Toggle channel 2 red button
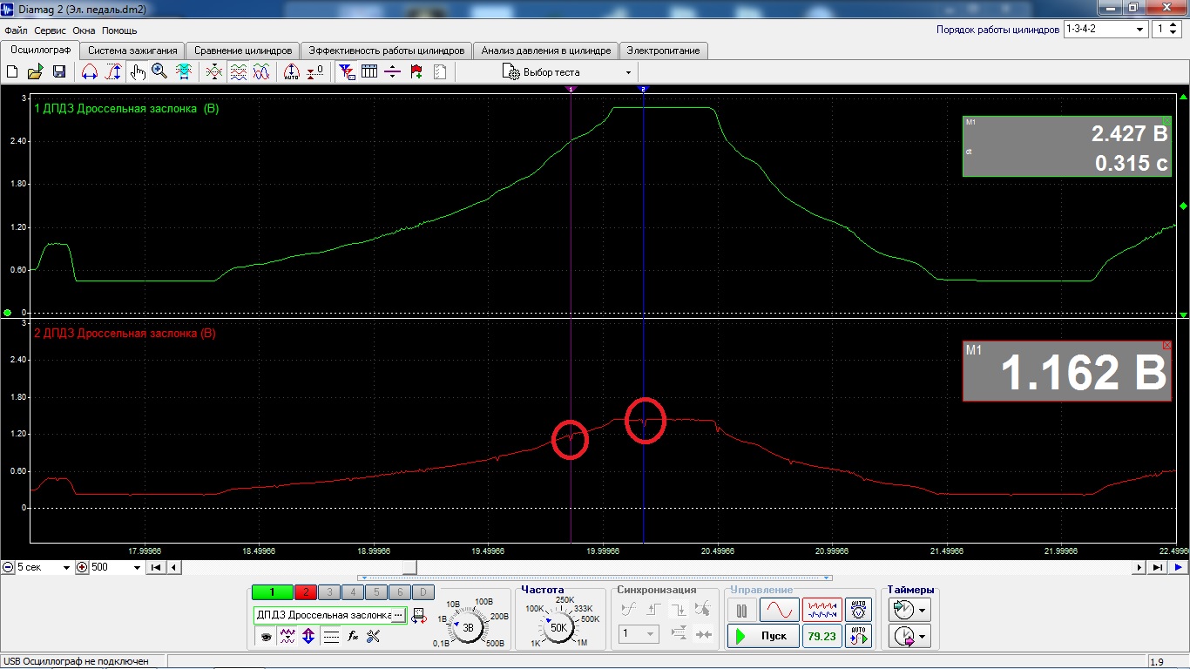Viewport: 1190px width, 669px height. pyautogui.click(x=306, y=592)
